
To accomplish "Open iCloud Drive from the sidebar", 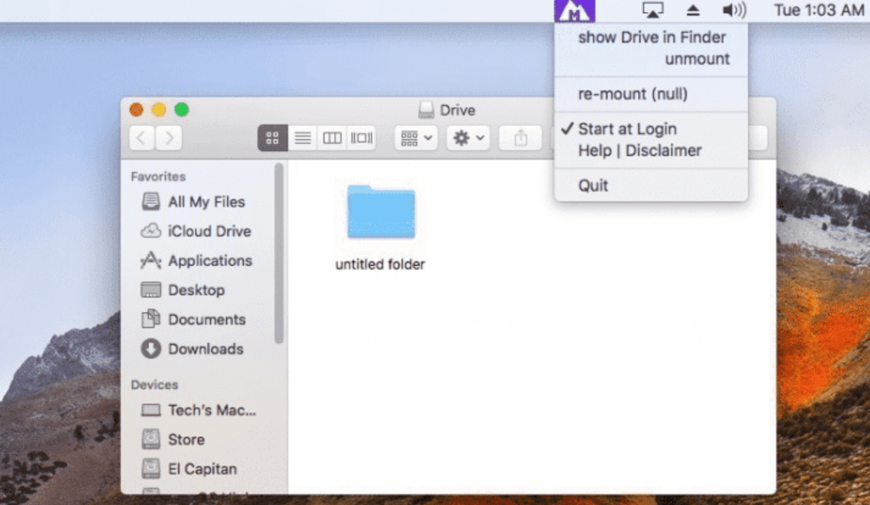I will coord(209,231).
